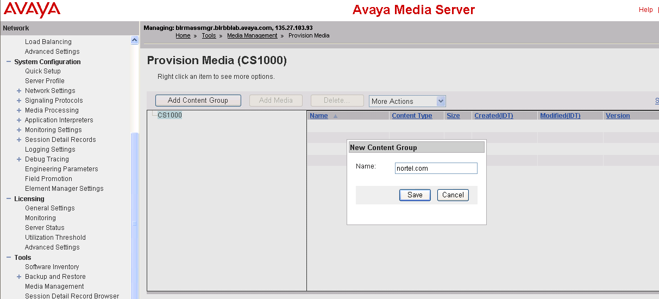Click the disabled Delete... button
This screenshot has height=299, width=659.
pyautogui.click(x=337, y=101)
